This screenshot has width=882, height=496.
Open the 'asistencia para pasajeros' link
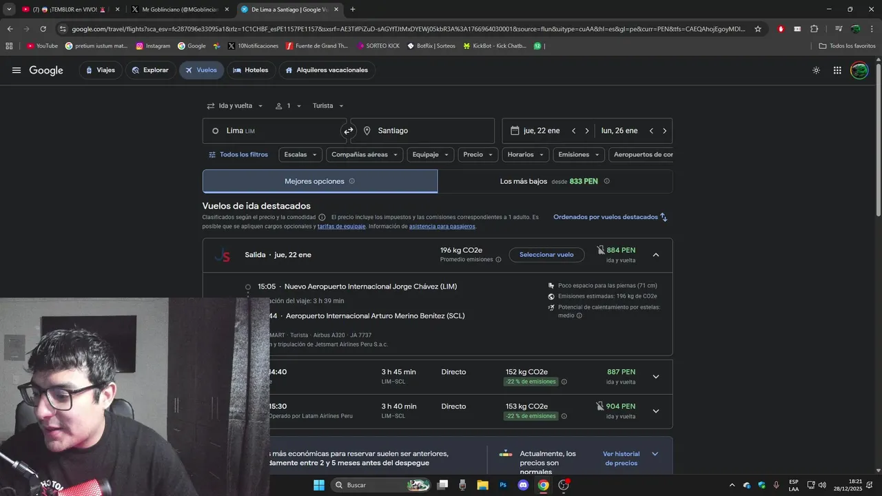pyautogui.click(x=442, y=227)
